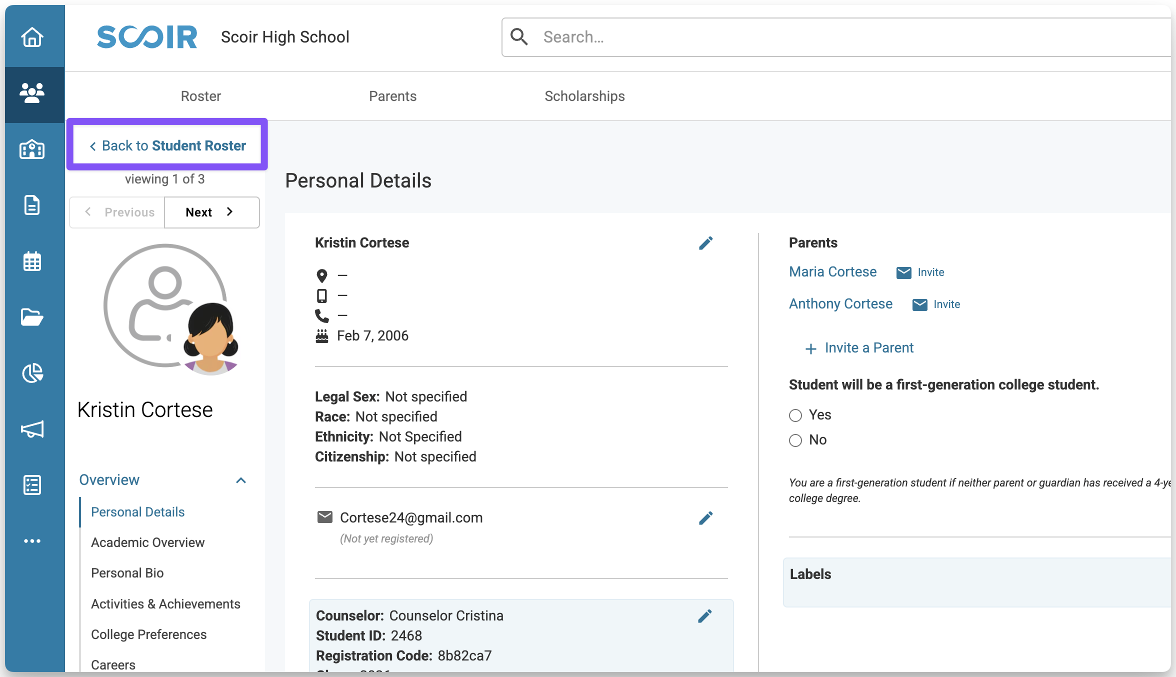Click the megaphone announcements icon
This screenshot has width=1176, height=677.
[x=32, y=429]
